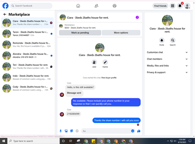This screenshot has height=144, width=195.
Task: Click the purple conversation info icon
Action: click(x=137, y=18)
